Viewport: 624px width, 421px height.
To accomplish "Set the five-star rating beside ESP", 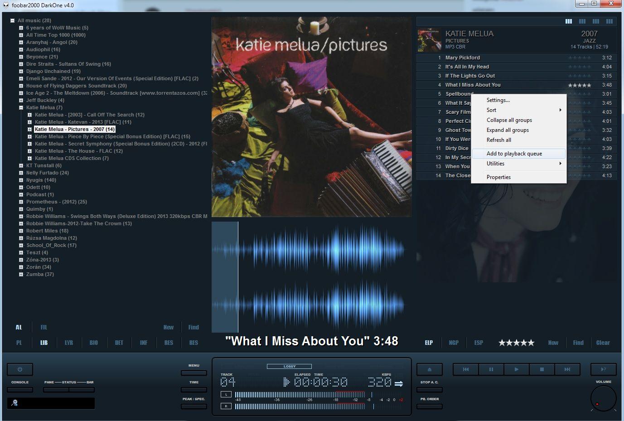I will pos(516,343).
